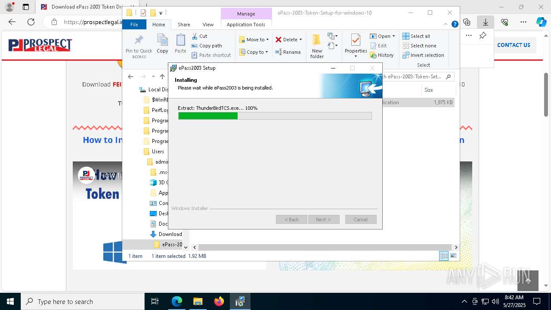551x310 pixels.
Task: Click the Paste icon in ribbon
Action: click(x=180, y=44)
